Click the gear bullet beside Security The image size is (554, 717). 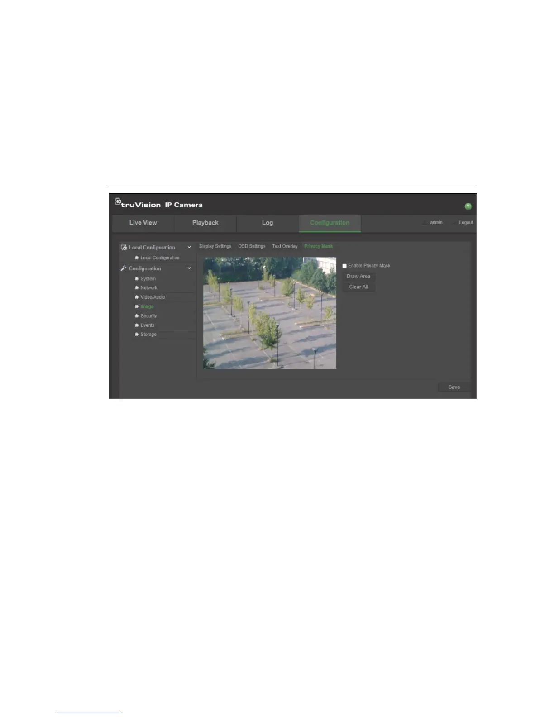pyautogui.click(x=137, y=316)
